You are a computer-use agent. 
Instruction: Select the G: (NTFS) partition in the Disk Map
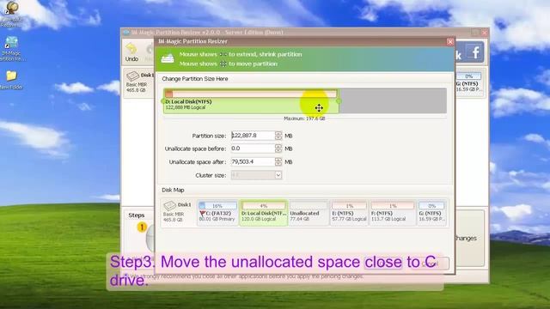[x=431, y=213]
